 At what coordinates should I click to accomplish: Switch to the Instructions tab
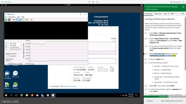[x=148, y=14]
